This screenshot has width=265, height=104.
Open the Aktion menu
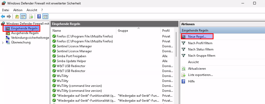(x=18, y=10)
